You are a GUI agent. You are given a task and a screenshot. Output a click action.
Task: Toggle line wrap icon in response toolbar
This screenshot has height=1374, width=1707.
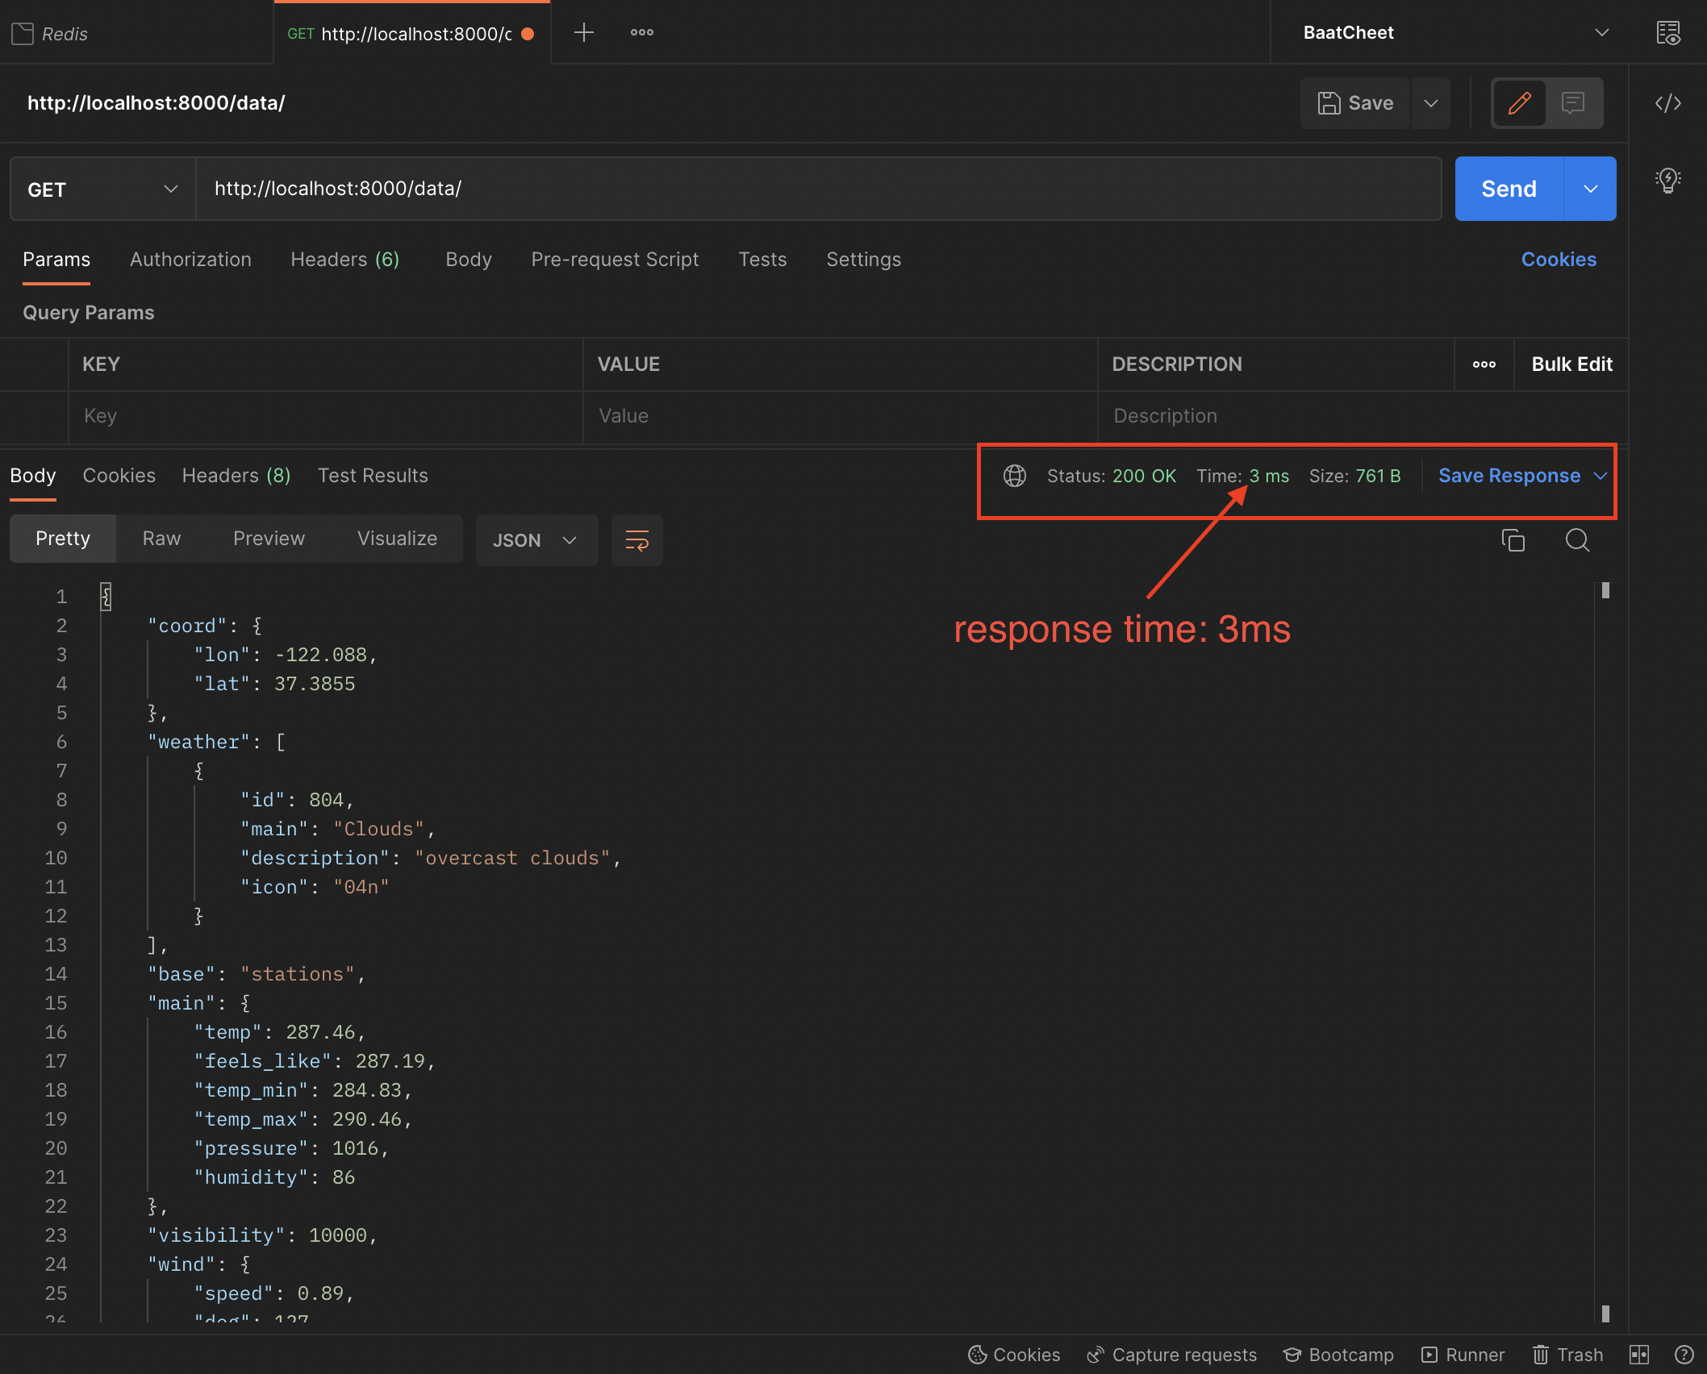point(636,539)
